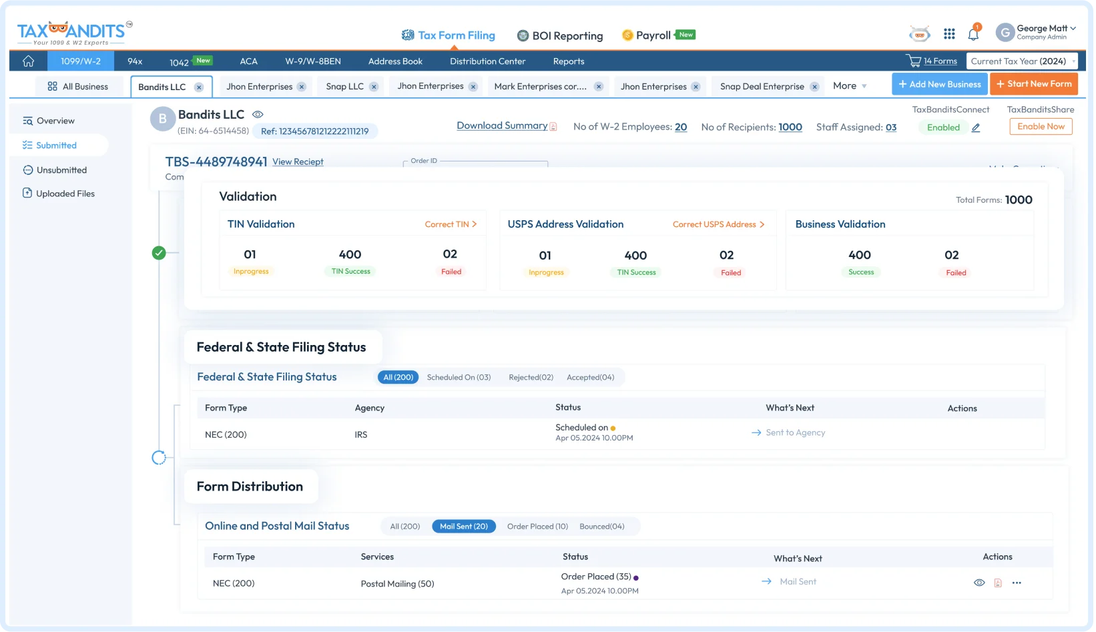Open the chatbot assistant icon
Viewport: 1096px width, 632px height.
click(920, 34)
